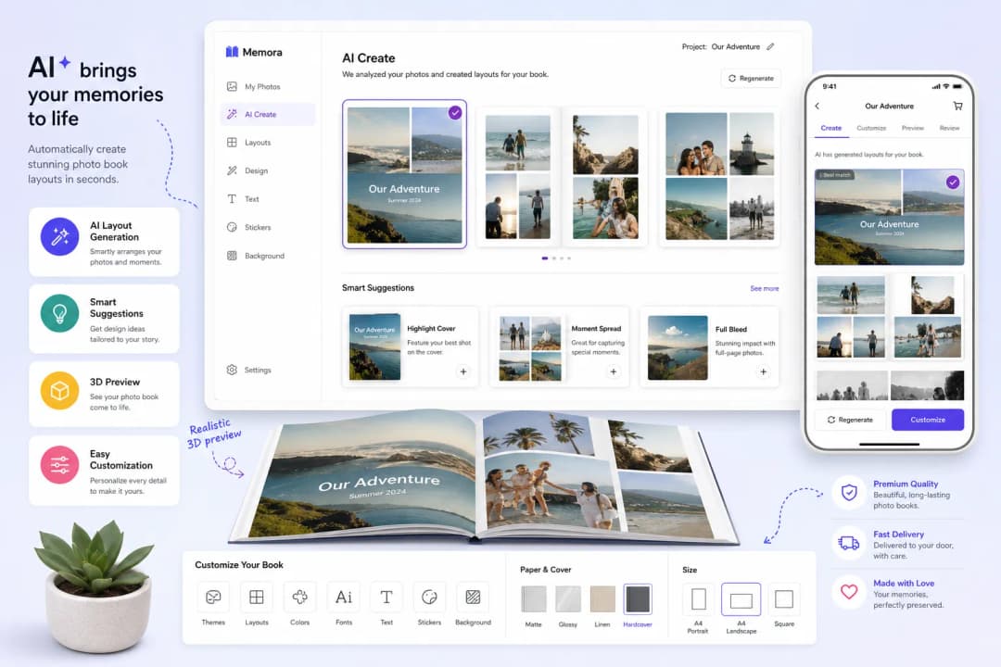Screen dimensions: 1001x667
Task: Tap the purple Customize button on phone
Action: click(x=928, y=420)
